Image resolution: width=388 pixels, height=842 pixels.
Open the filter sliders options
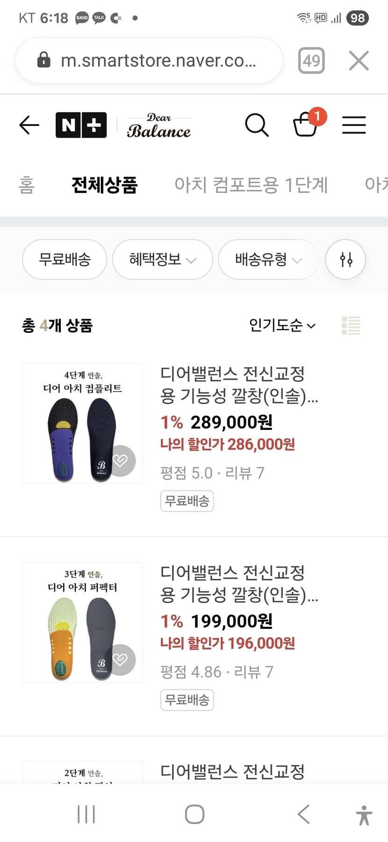346,259
